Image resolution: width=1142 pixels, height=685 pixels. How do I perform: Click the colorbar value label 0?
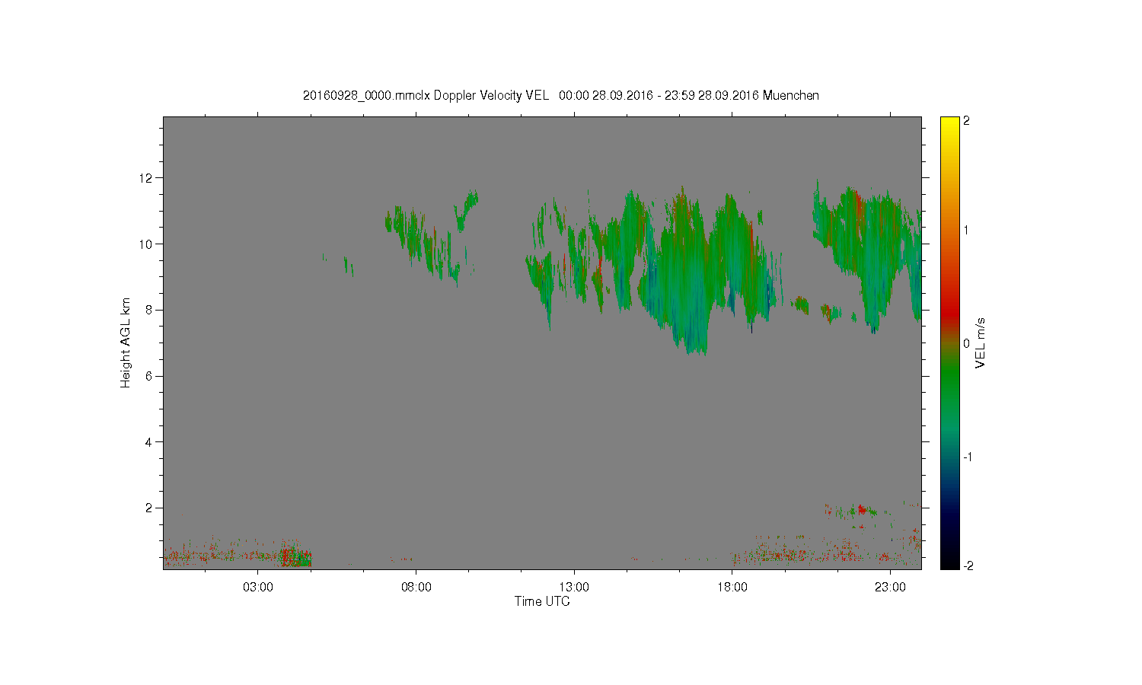pos(967,343)
